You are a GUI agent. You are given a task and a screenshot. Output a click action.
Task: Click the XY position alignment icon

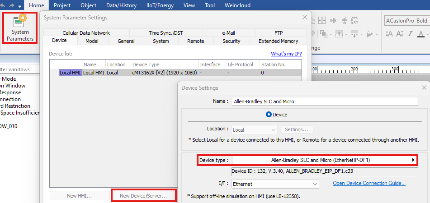click(355, 20)
